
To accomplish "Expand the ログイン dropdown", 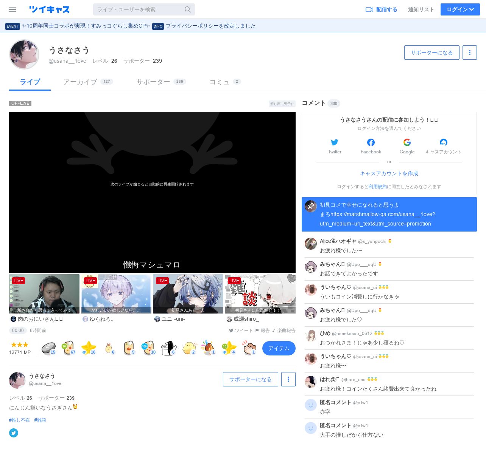I will 460,9.
